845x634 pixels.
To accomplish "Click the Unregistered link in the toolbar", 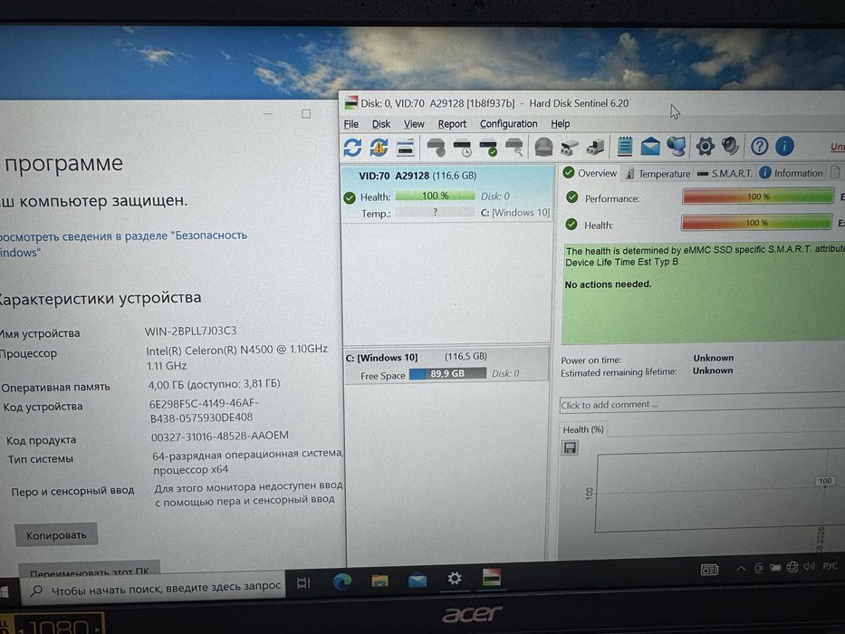I will coord(838,146).
